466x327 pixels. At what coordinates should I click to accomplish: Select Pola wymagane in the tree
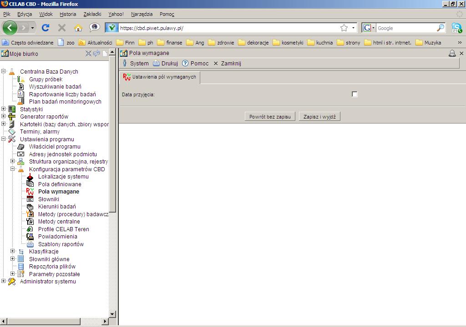[59, 192]
